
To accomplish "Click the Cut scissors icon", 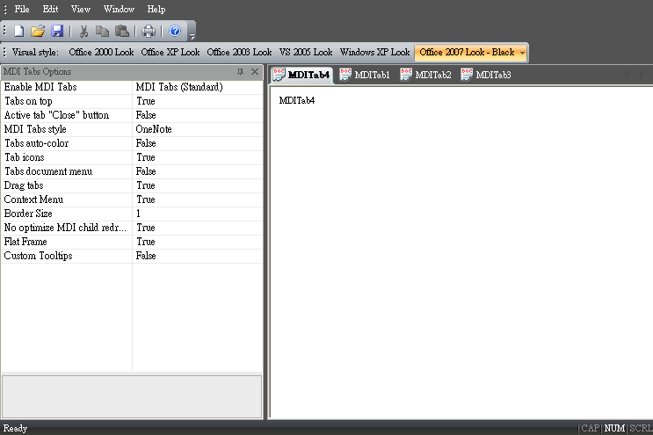I will [83, 32].
